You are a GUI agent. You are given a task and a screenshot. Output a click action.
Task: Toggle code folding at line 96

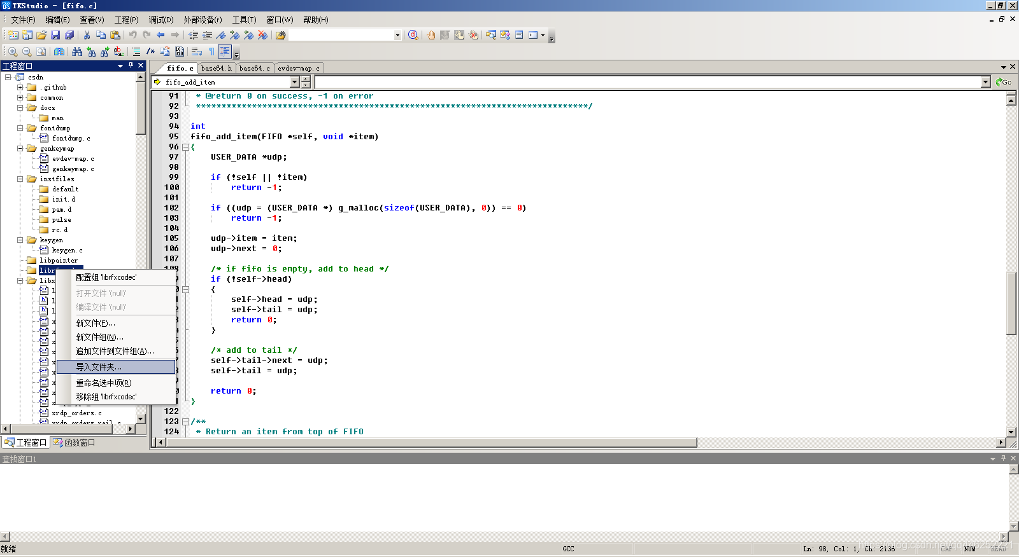185,147
